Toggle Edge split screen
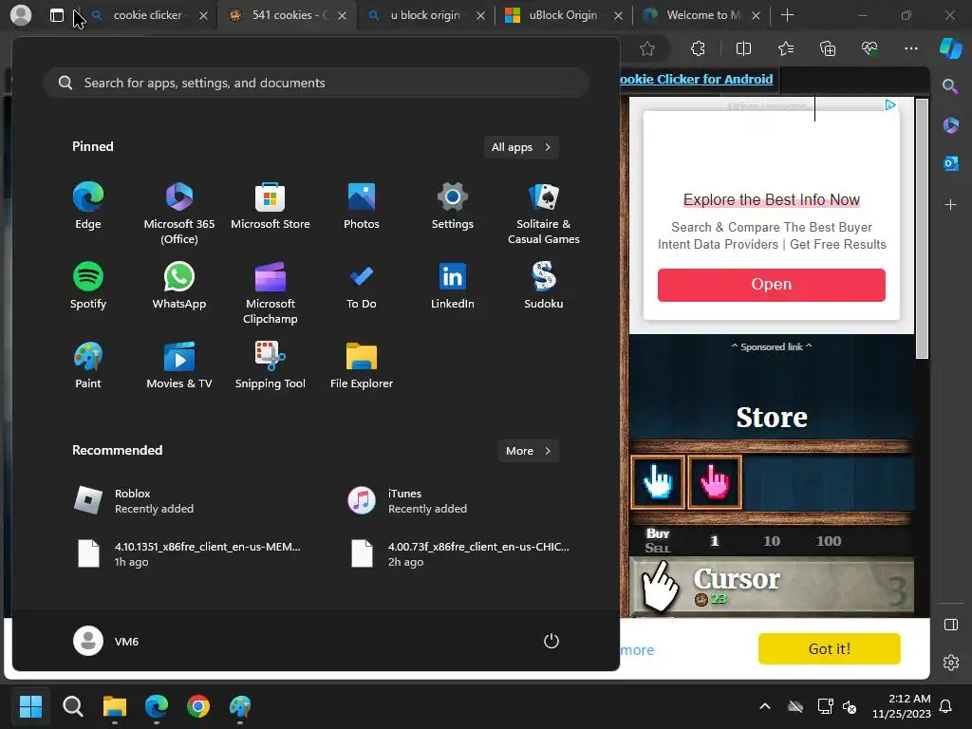 [x=743, y=48]
